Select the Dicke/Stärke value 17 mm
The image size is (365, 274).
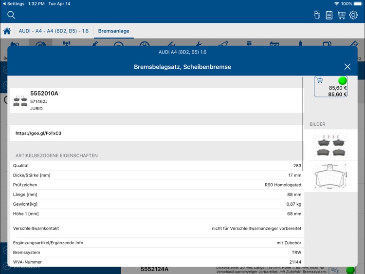point(295,175)
